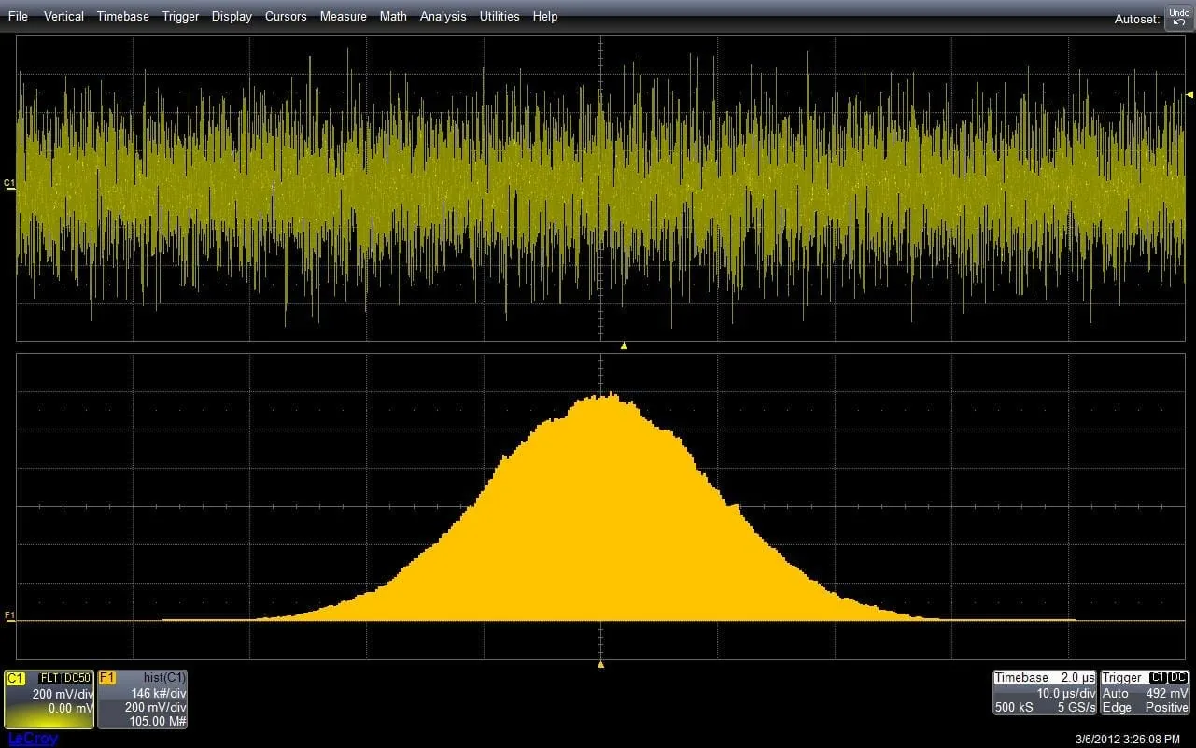Click the 200 mV/div value in F1 descriptor

(x=156, y=708)
